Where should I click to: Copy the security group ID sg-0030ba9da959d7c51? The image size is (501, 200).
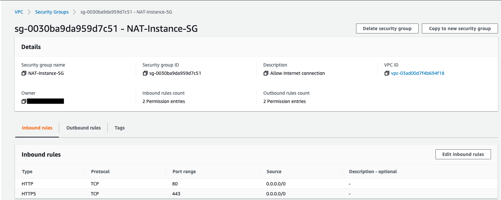pos(145,73)
